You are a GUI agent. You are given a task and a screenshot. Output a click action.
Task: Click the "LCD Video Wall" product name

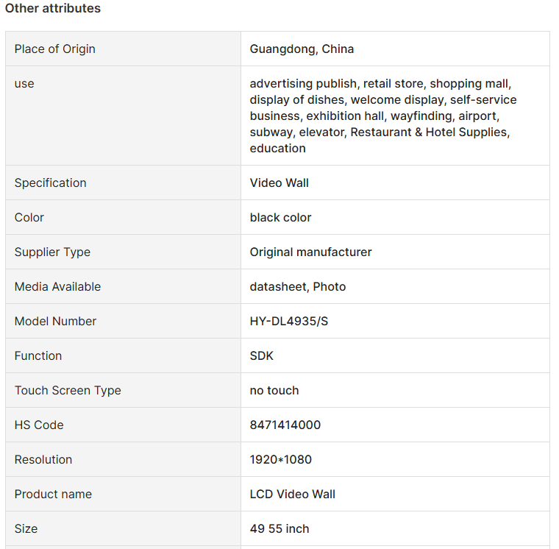293,495
